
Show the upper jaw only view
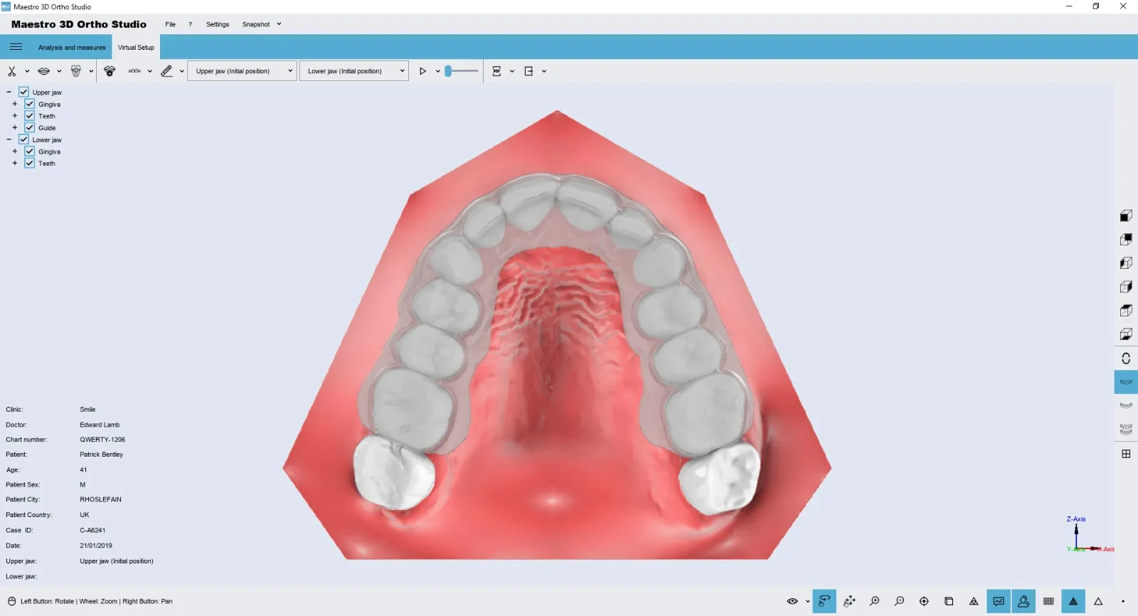(x=1126, y=382)
